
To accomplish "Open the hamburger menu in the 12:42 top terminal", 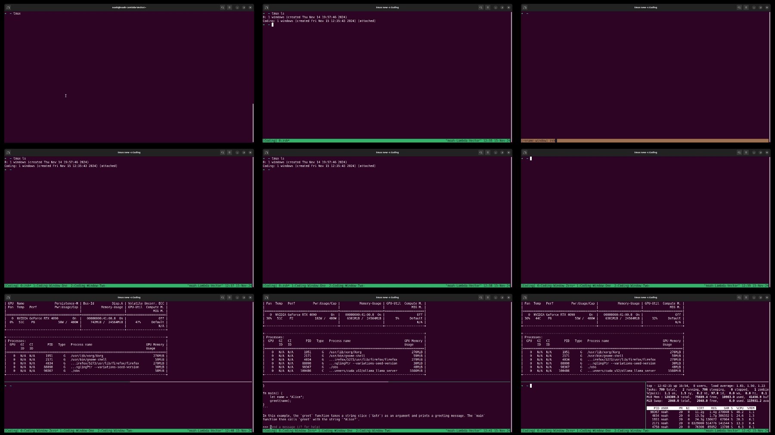I will coord(746,297).
